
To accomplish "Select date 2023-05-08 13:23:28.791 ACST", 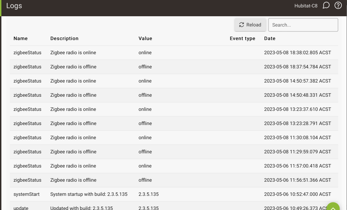I will 298,123.
